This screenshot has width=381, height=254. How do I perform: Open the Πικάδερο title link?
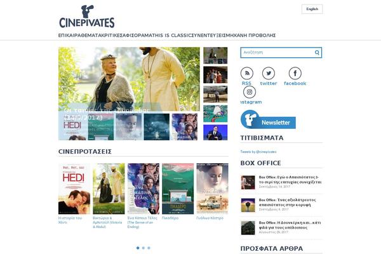tap(170, 218)
